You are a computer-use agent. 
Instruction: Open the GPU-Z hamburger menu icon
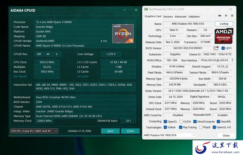pos(232,16)
